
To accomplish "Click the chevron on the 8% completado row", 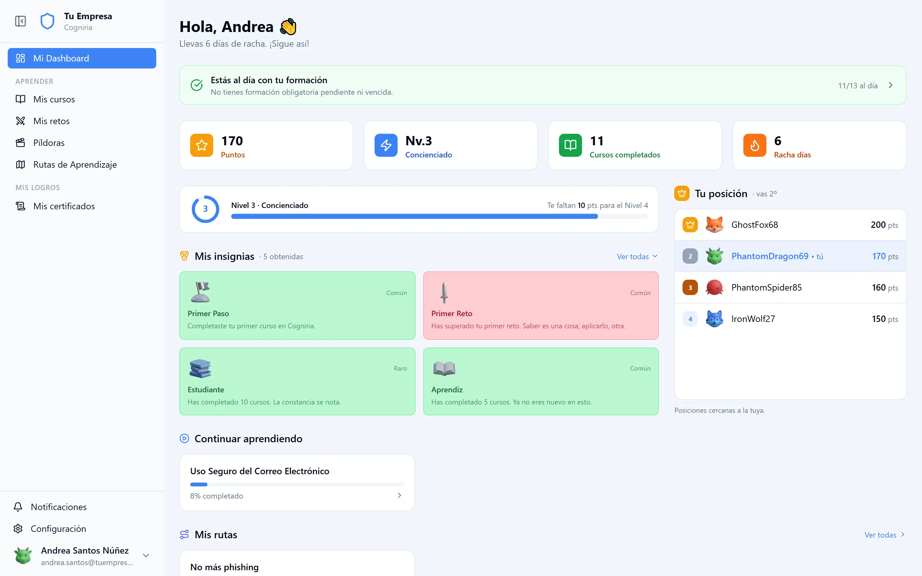I will (399, 495).
